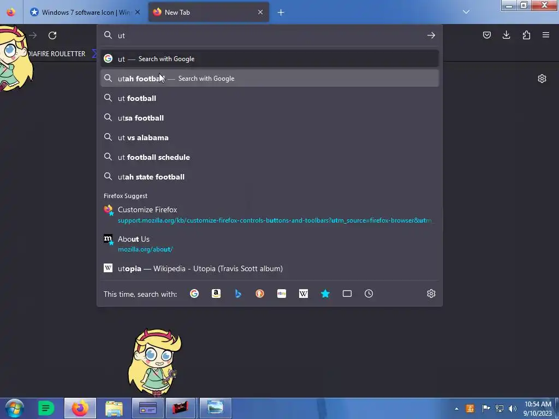
Task: Click the network tray icon
Action: coord(499,408)
